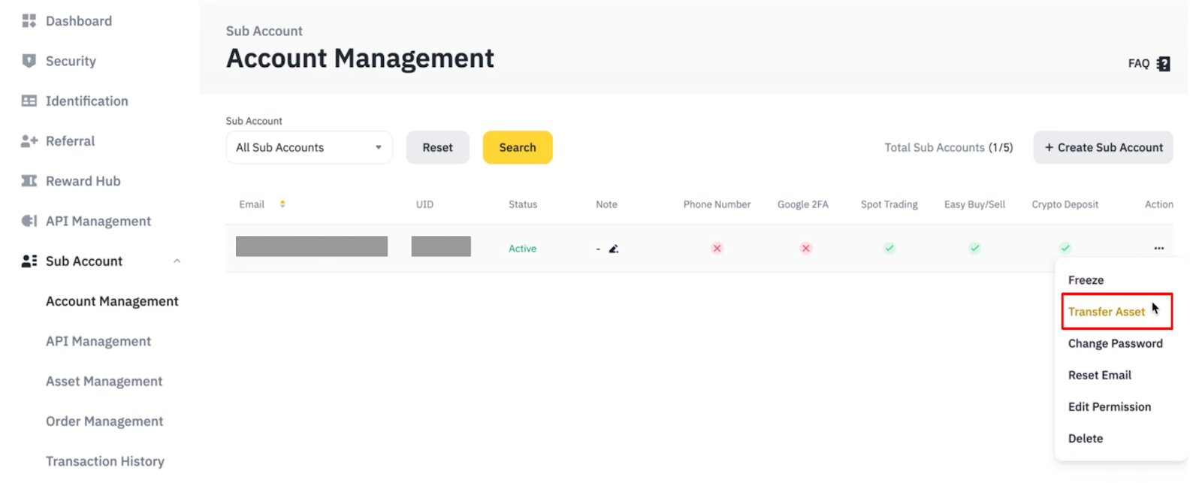Viewport: 1202px width, 483px height.
Task: Collapse the Sub Account sidebar section
Action: (x=177, y=261)
